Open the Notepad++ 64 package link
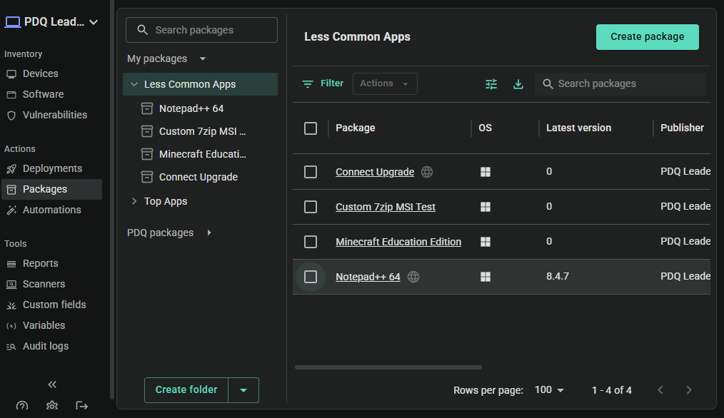 pos(368,277)
